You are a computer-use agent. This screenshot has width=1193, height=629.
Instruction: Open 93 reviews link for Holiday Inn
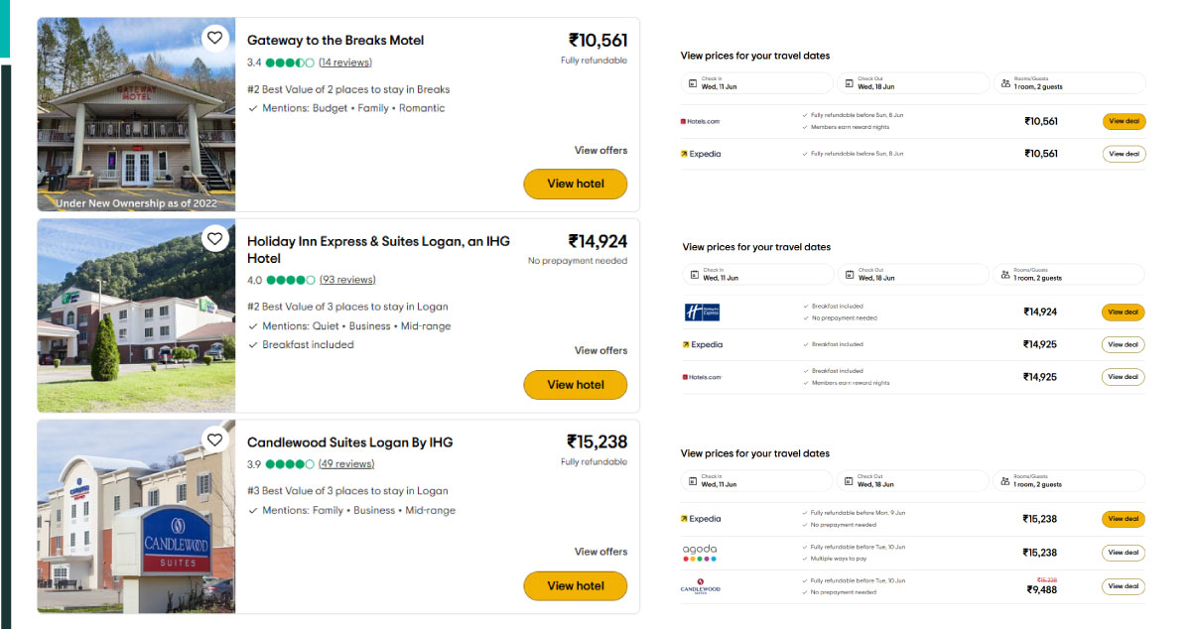[347, 280]
